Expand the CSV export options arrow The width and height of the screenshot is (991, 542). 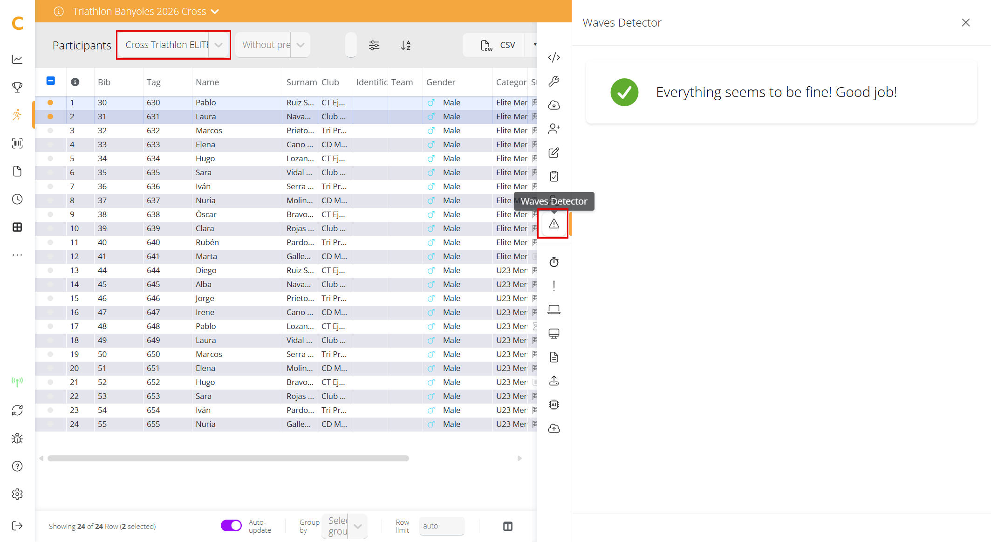534,45
